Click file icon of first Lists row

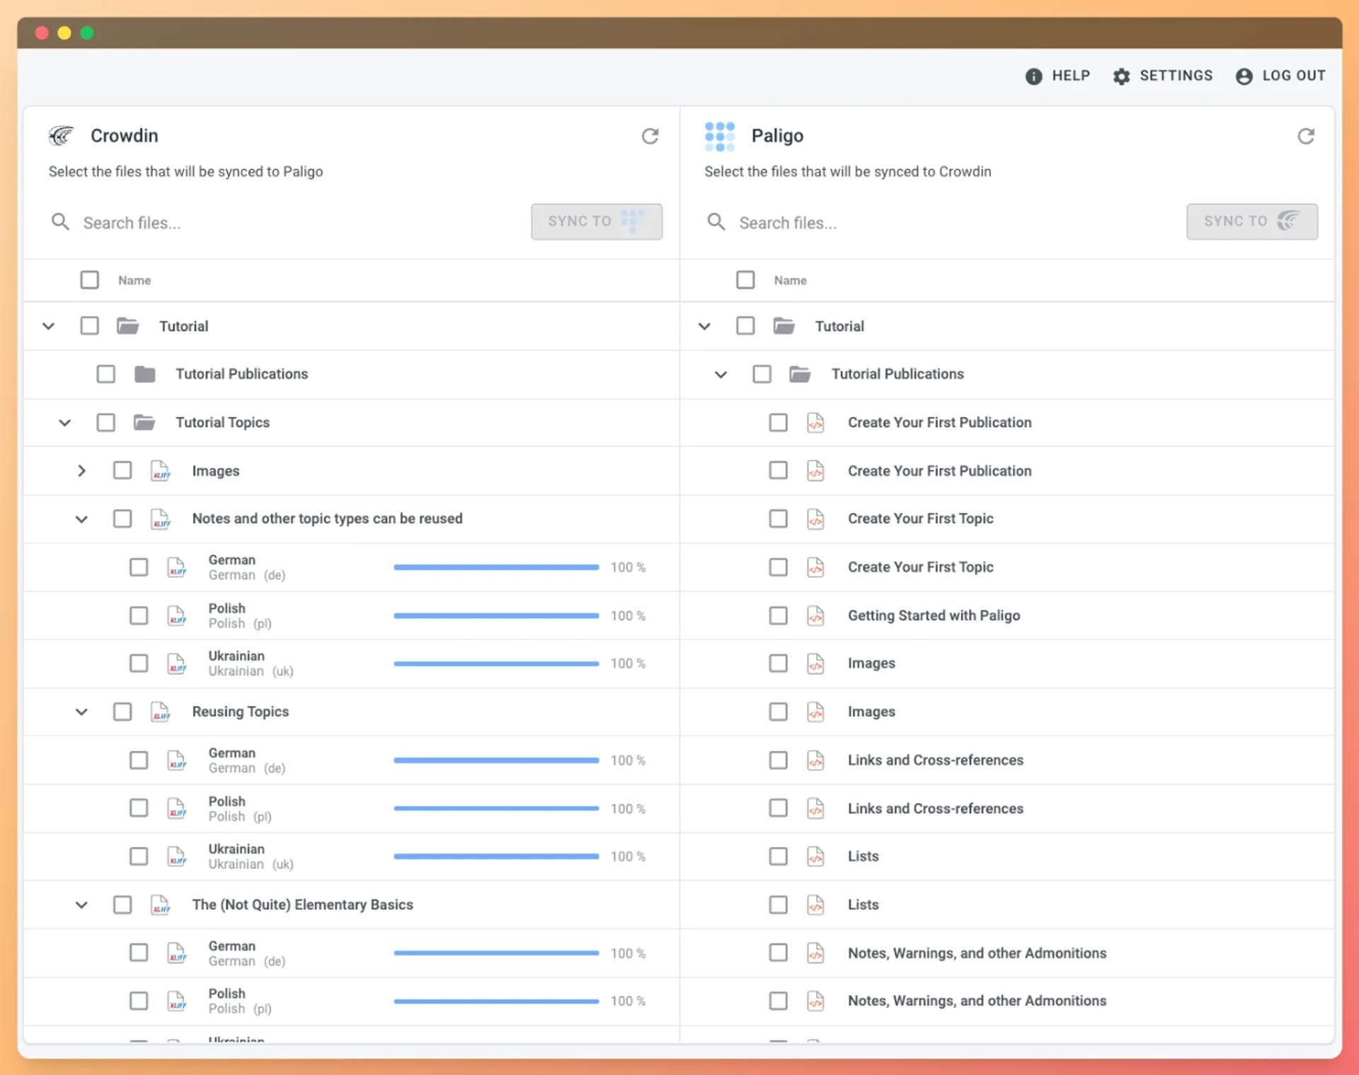pyautogui.click(x=815, y=857)
